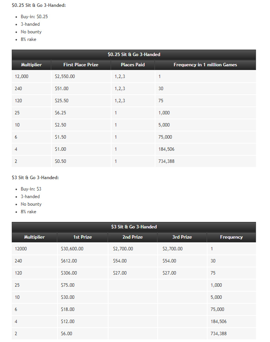Click the "Buy-in: $3" bullet item
The height and width of the screenshot is (342, 270).
pos(31,189)
